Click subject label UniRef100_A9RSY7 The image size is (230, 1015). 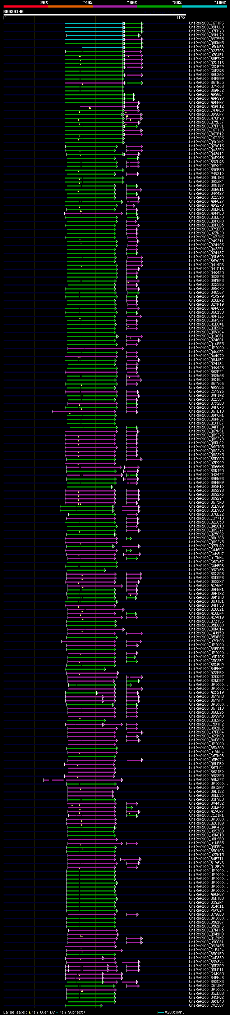point(206,99)
